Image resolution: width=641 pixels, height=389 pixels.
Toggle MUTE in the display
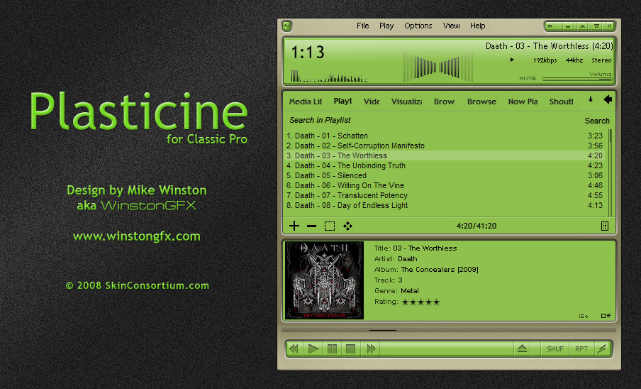(528, 78)
